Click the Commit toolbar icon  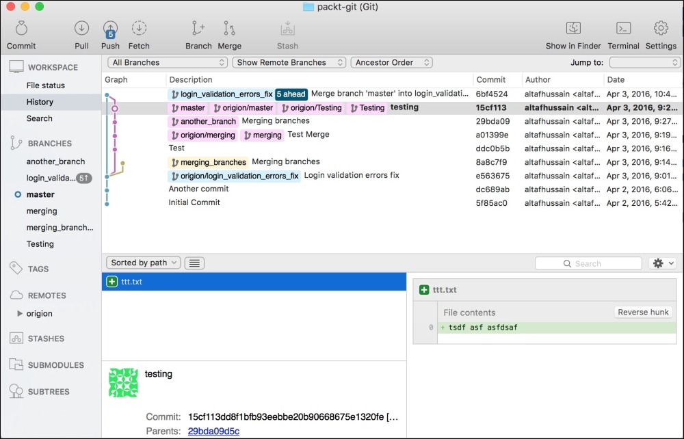(x=21, y=30)
